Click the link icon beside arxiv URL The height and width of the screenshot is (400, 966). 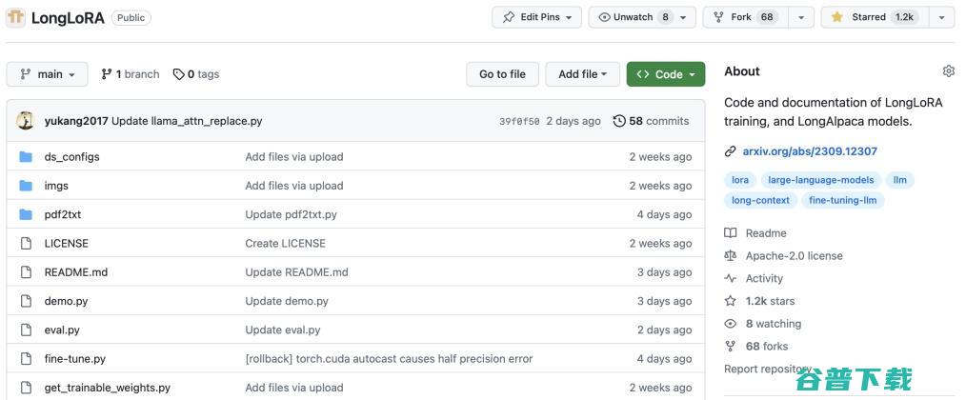pyautogui.click(x=730, y=151)
